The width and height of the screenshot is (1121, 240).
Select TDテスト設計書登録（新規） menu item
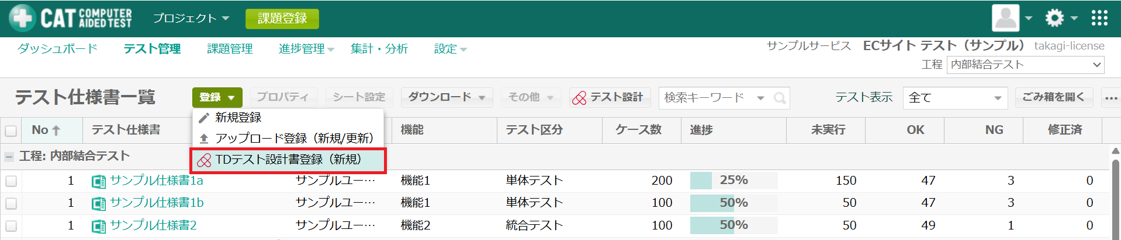tap(288, 160)
